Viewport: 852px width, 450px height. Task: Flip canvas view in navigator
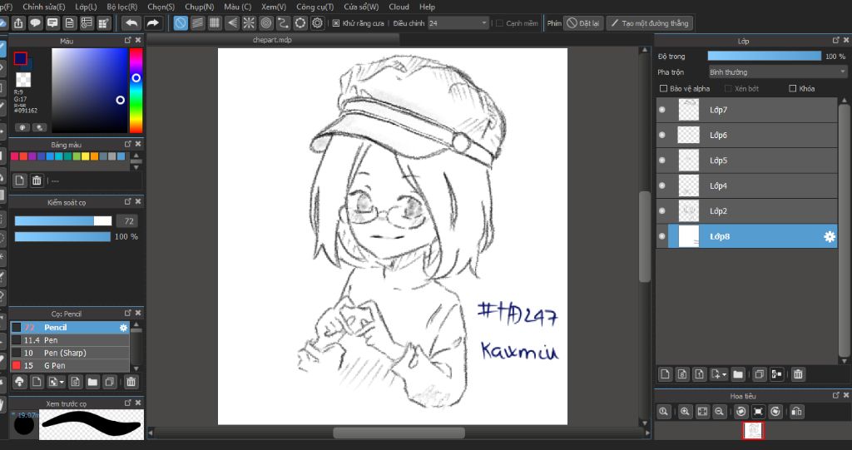click(796, 412)
